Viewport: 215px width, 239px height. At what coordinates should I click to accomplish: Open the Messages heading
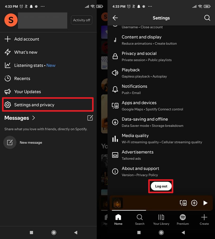click(17, 118)
